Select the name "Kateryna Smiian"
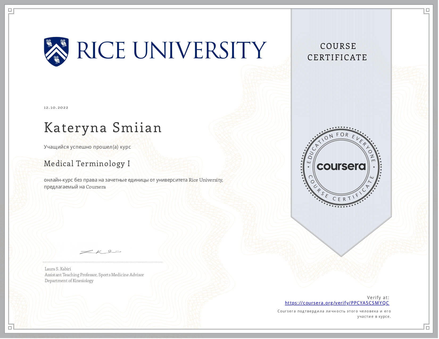Image resolution: width=439 pixels, height=339 pixels. tap(103, 127)
